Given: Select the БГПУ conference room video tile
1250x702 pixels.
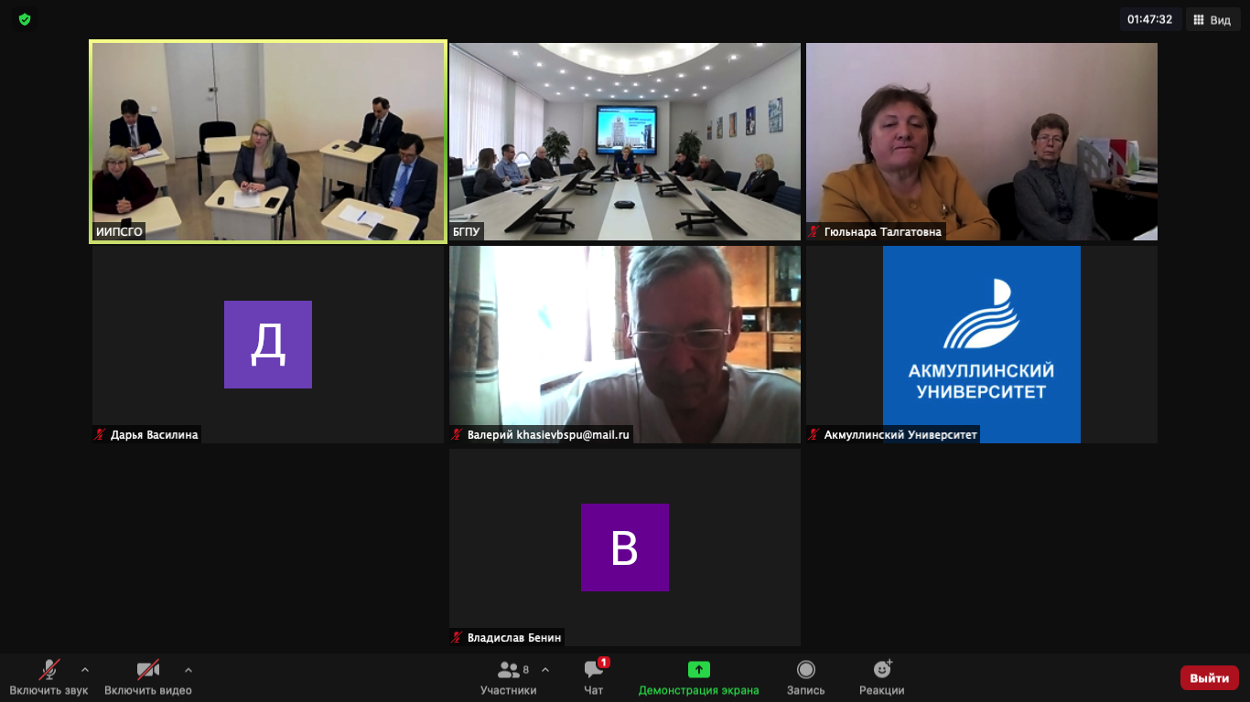Looking at the screenshot, I should [x=625, y=142].
